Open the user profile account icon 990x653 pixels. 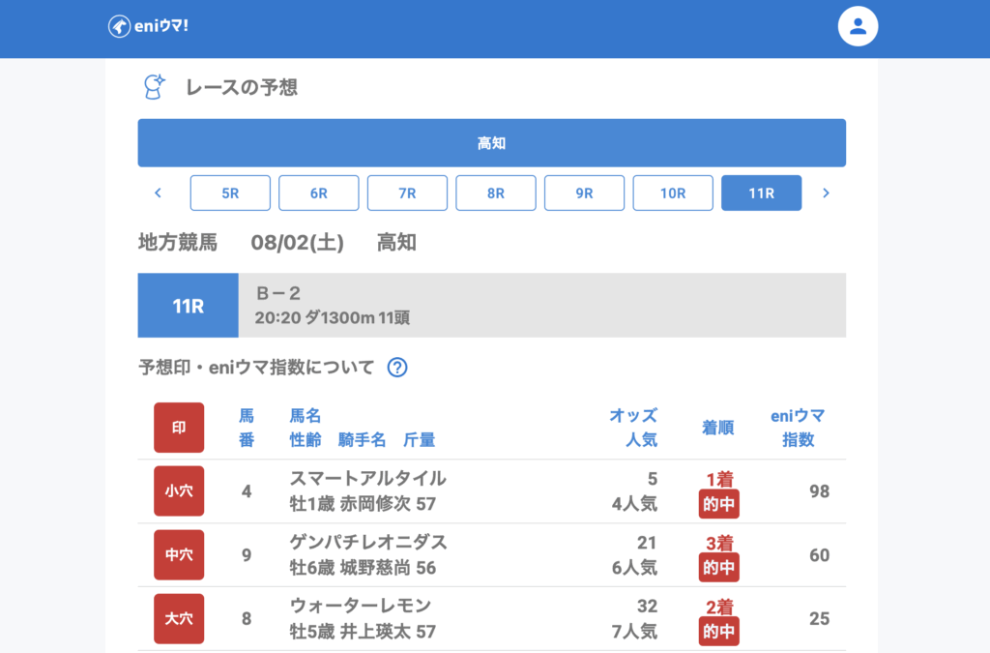point(857,26)
